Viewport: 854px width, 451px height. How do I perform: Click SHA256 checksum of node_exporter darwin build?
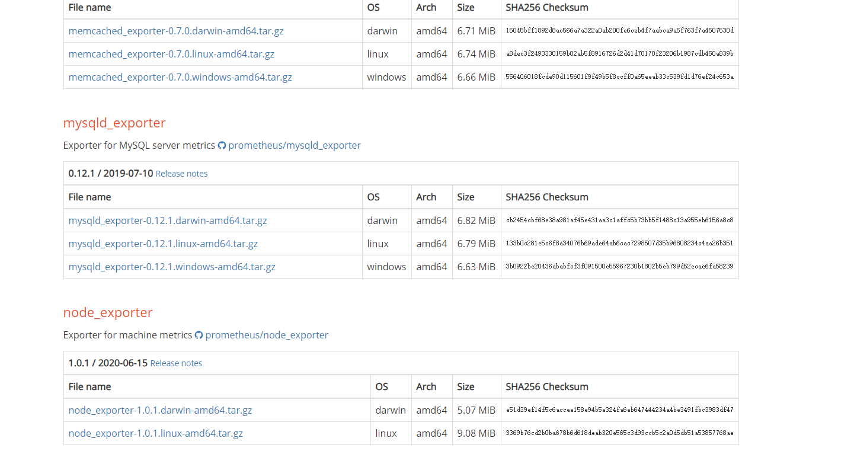(x=619, y=410)
